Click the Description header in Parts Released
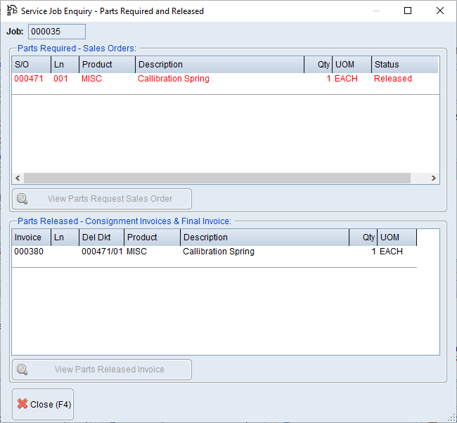The height and width of the screenshot is (423, 457). point(264,237)
